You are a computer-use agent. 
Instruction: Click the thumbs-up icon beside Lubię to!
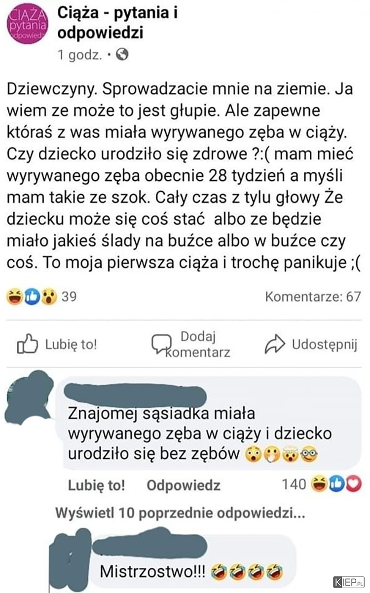27,345
